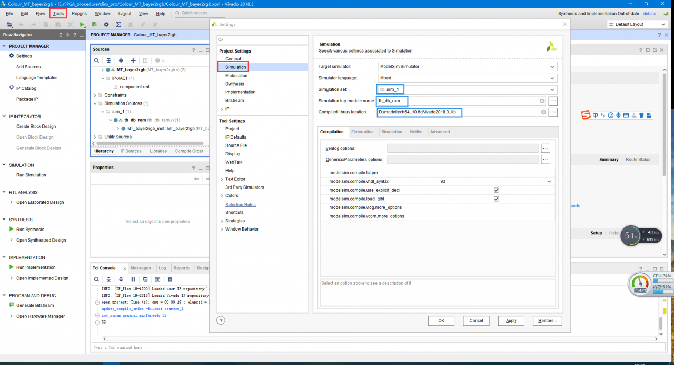Click the Generics/Parameters options field
The image size is (674, 365).
tap(462, 159)
